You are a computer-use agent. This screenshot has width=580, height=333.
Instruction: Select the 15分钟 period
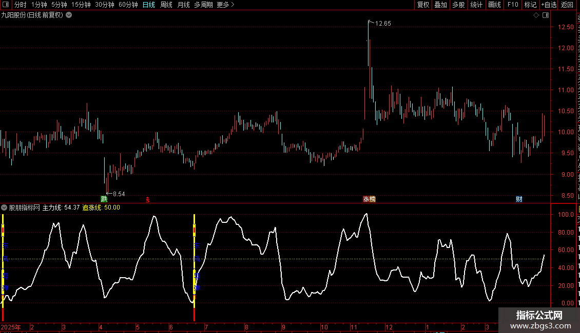81,5
